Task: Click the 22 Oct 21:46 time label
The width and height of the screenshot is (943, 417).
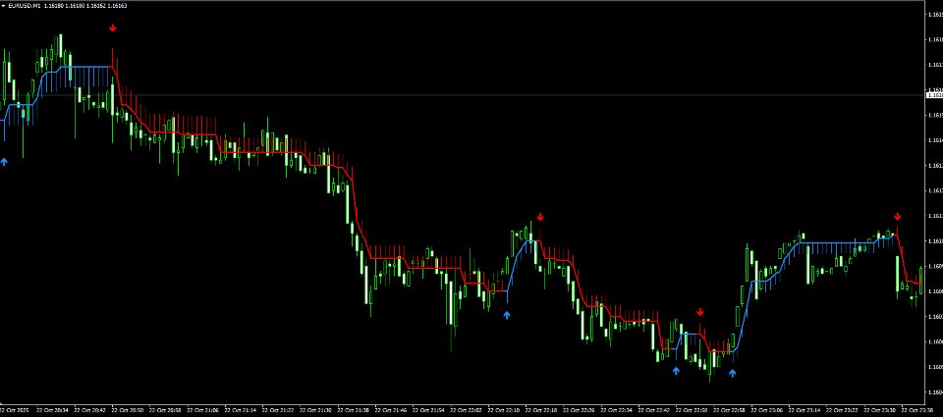Action: tap(391, 410)
